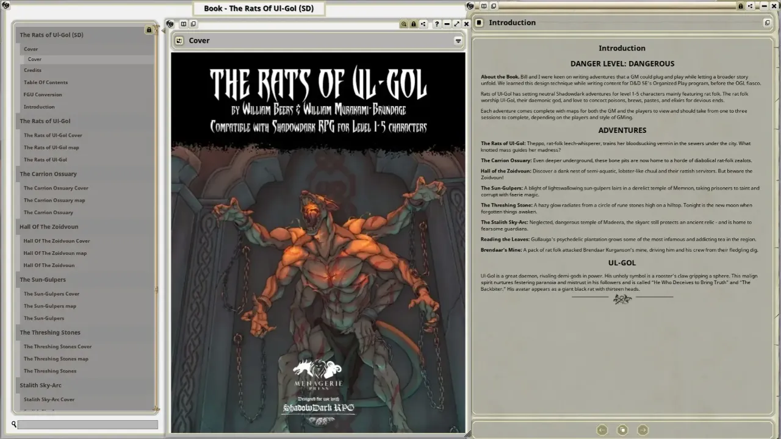Click the 'ADVENTURES' heading in the Introduction
This screenshot has height=439, width=781.
622,130
